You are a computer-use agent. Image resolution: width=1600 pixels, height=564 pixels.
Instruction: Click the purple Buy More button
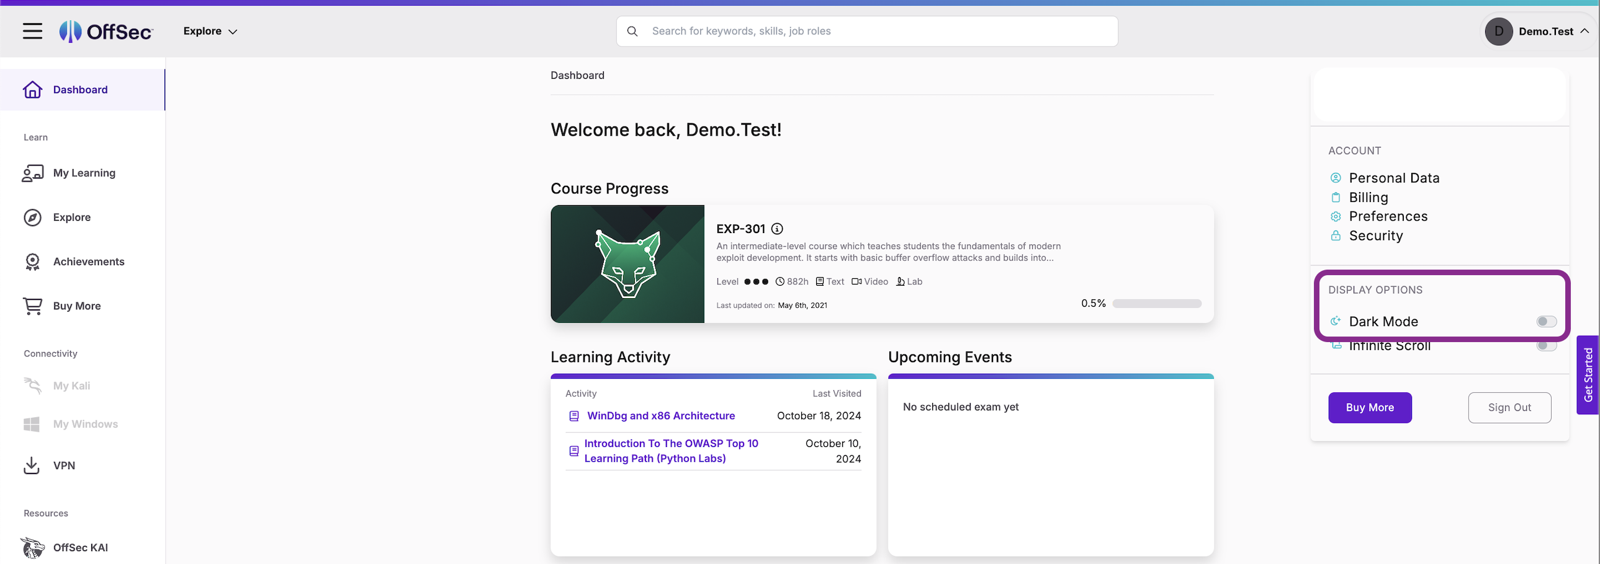point(1370,408)
